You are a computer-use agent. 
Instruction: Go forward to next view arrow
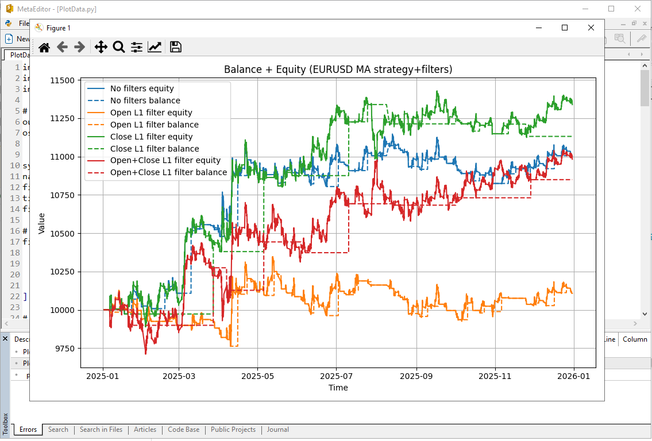(79, 47)
